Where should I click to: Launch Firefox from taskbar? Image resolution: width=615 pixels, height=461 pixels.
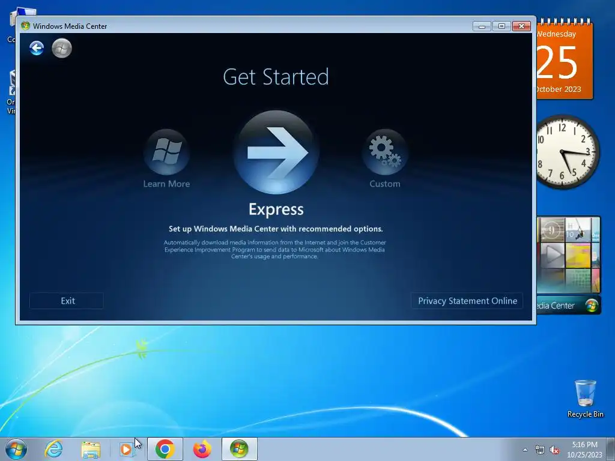coord(202,449)
